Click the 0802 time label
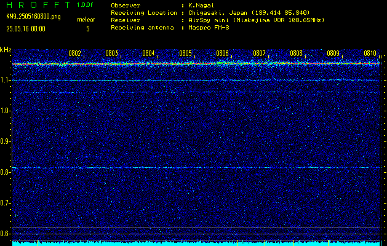The height and width of the screenshot is (246, 387). (x=74, y=54)
